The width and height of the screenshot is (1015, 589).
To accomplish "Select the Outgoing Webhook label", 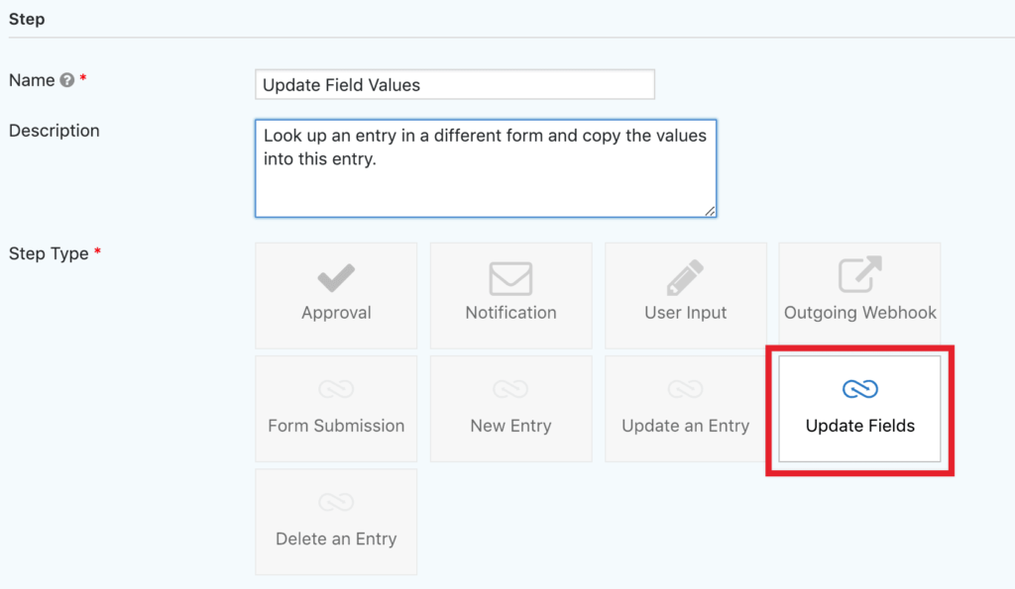I will [x=859, y=313].
